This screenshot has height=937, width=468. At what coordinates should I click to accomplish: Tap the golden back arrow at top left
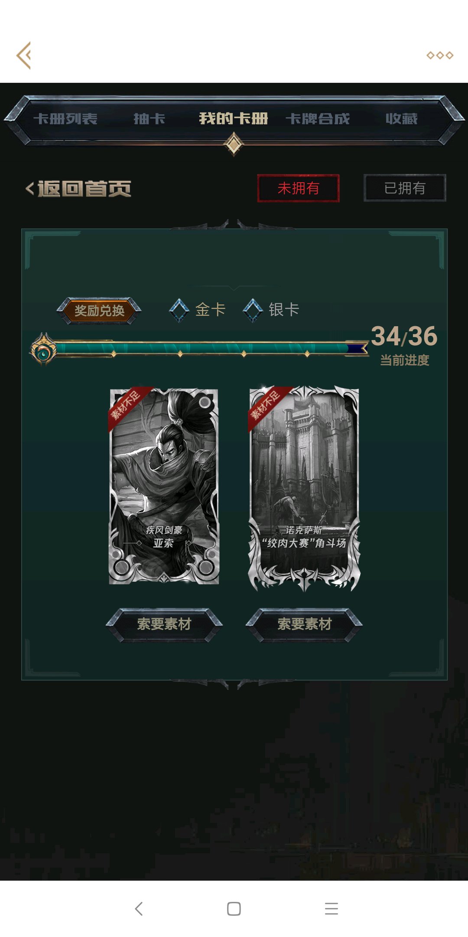click(24, 56)
